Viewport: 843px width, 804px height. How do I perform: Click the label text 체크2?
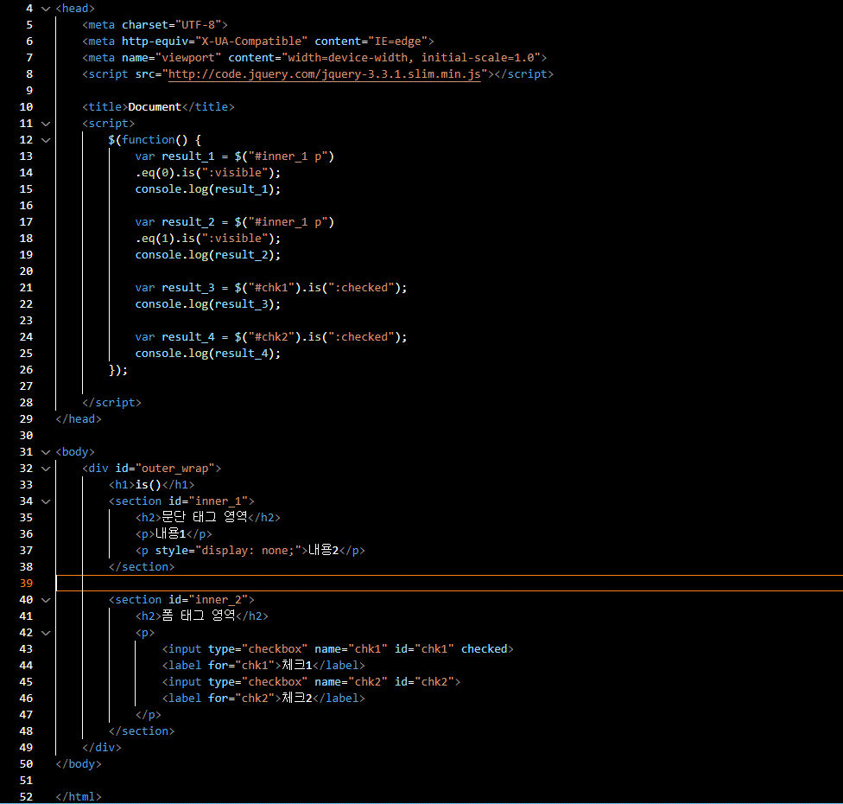pyautogui.click(x=297, y=698)
